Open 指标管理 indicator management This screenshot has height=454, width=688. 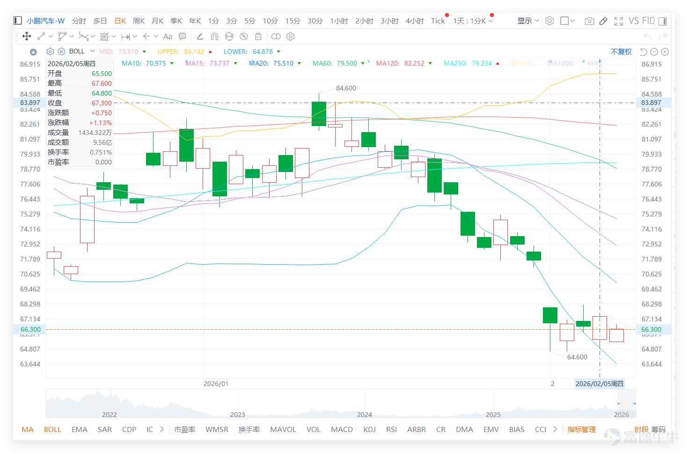581,429
